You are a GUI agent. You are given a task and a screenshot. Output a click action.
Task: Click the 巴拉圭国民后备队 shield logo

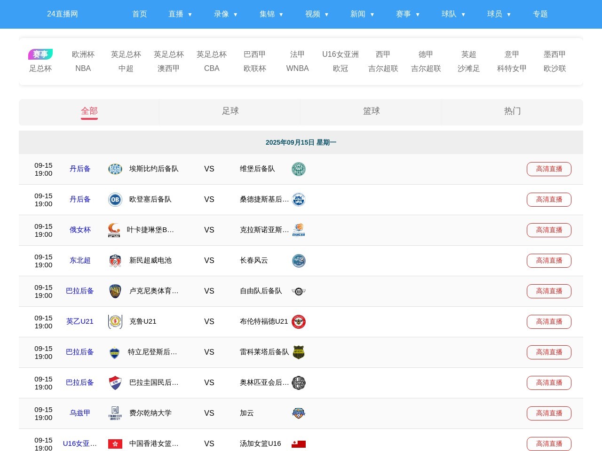tap(115, 383)
